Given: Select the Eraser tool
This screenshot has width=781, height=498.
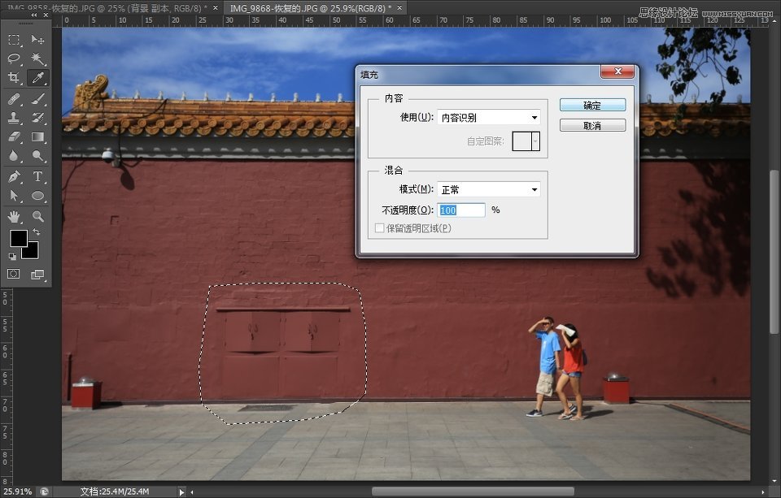Looking at the screenshot, I should click(12, 136).
